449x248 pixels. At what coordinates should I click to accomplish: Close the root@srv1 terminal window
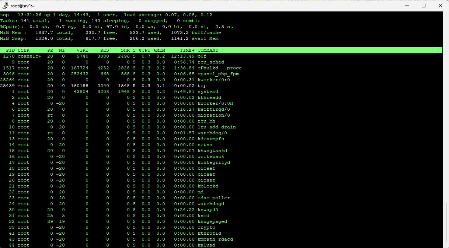pyautogui.click(x=440, y=6)
